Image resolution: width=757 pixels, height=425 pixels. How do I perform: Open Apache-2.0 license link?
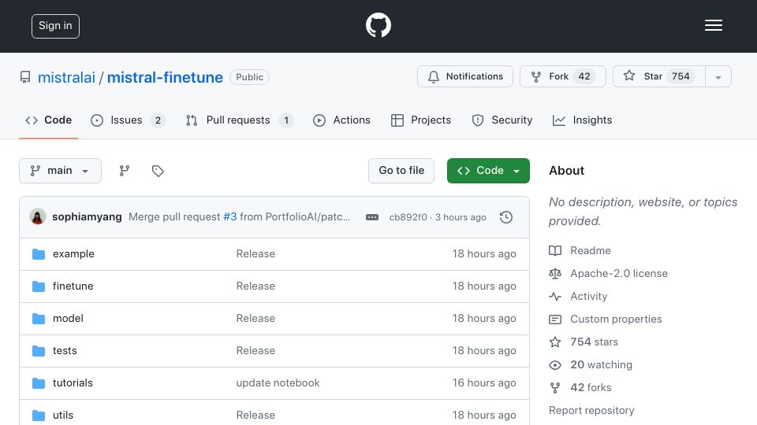coord(619,273)
